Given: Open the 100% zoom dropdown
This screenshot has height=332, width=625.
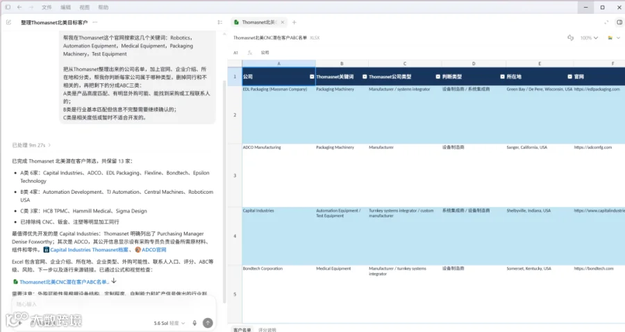Looking at the screenshot, I should point(589,38).
